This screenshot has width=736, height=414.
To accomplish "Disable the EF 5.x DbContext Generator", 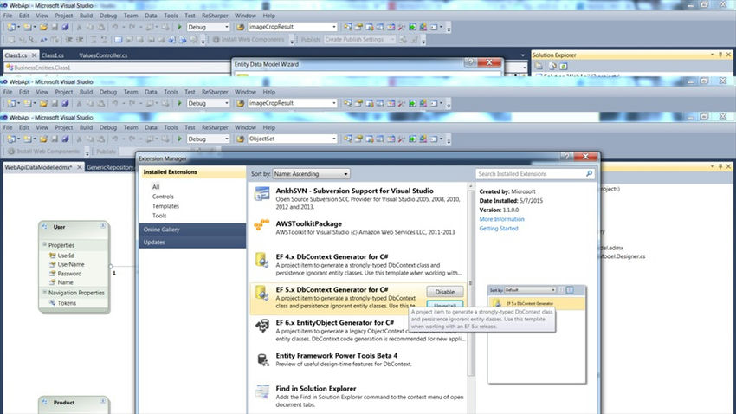I will coord(444,292).
